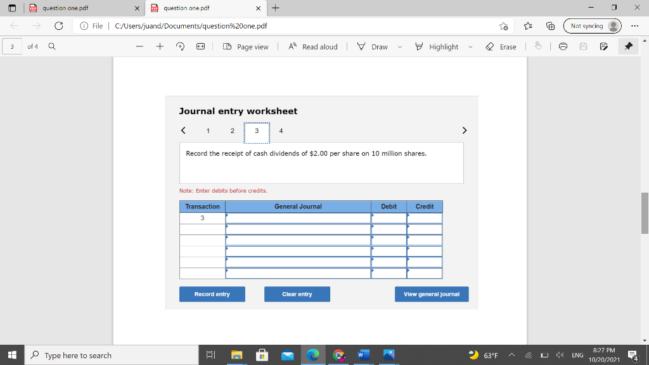
Task: Open the volume control icon
Action: click(x=560, y=355)
